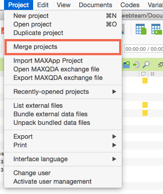This screenshot has width=163, height=194.
Task: Click the green arrow import document icon
Action: point(136,65)
